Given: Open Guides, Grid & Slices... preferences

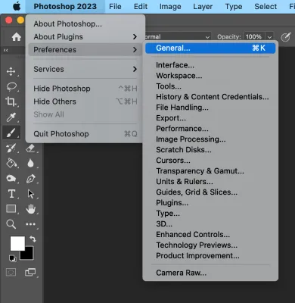Looking at the screenshot, I should (210, 192).
